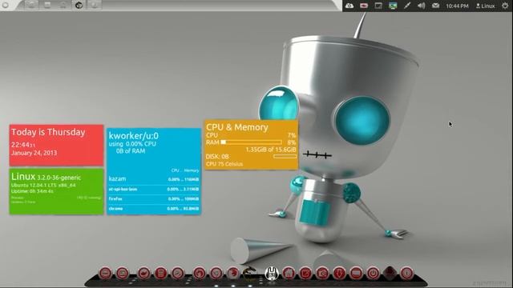This screenshot has height=288, width=513.
Task: Click the DISK activity bar in the orange widget
Action: pyautogui.click(x=285, y=157)
